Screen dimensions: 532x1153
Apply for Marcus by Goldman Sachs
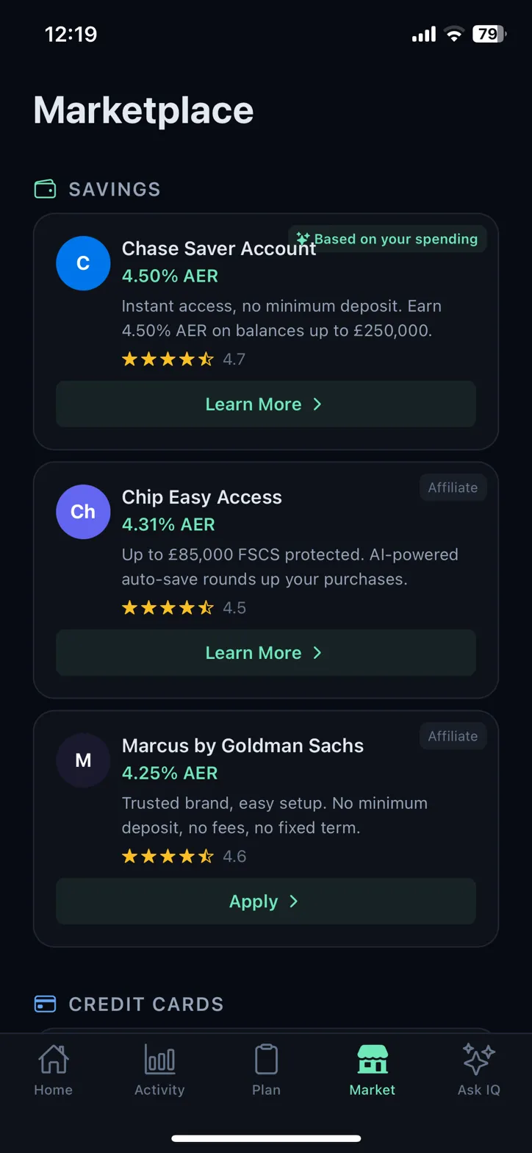click(x=265, y=901)
